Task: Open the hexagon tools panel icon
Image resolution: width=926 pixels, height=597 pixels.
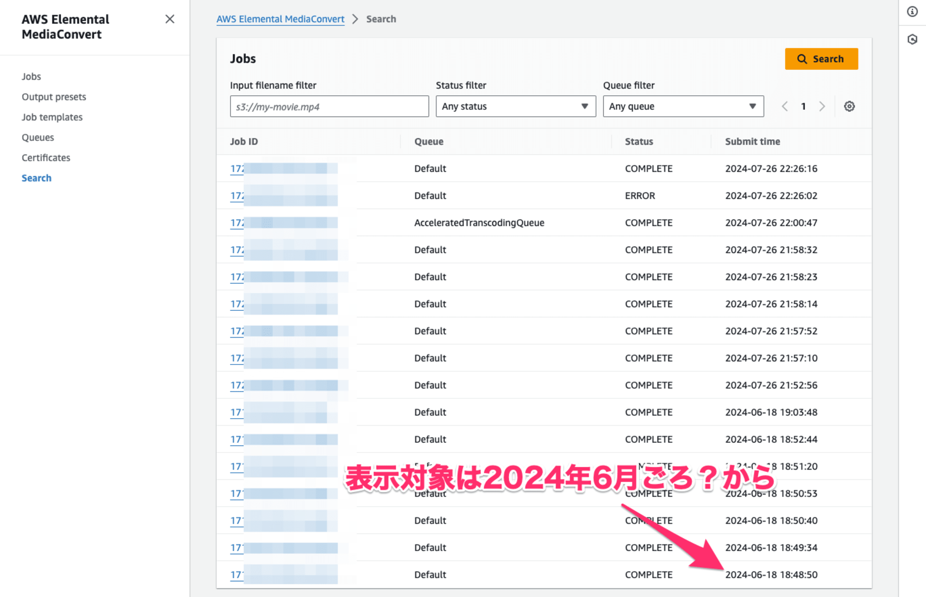Action: [912, 39]
